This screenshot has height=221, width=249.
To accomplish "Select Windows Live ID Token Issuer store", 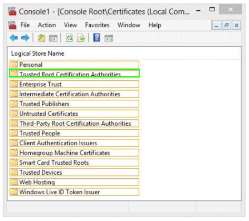I will pos(74,192).
